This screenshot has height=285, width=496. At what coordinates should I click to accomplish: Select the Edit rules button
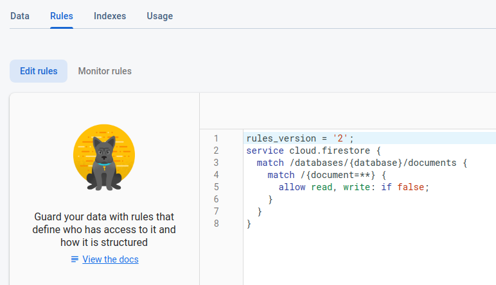(39, 71)
